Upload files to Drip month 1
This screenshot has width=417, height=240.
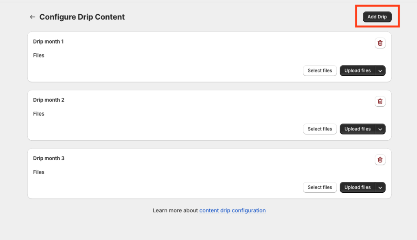tap(358, 71)
